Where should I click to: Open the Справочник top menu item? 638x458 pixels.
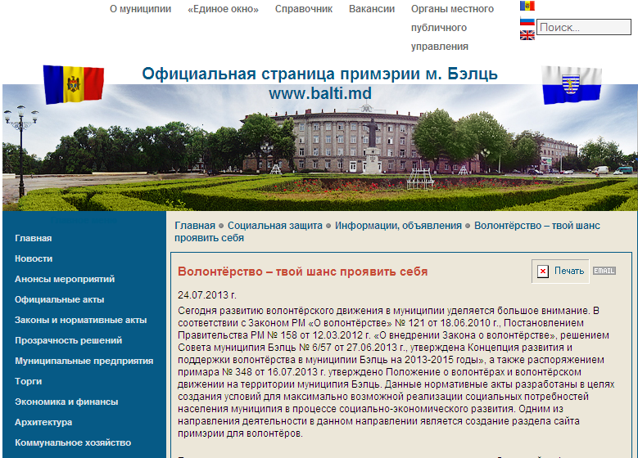click(303, 9)
